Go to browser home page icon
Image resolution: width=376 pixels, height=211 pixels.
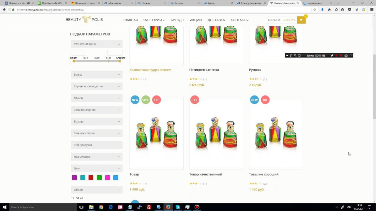(329, 10)
